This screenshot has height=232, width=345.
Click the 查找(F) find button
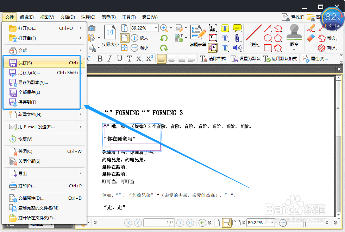pos(293,17)
